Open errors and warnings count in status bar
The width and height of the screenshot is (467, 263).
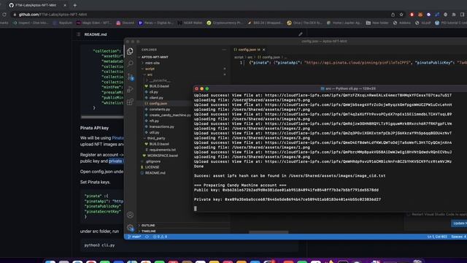[x=160, y=237]
